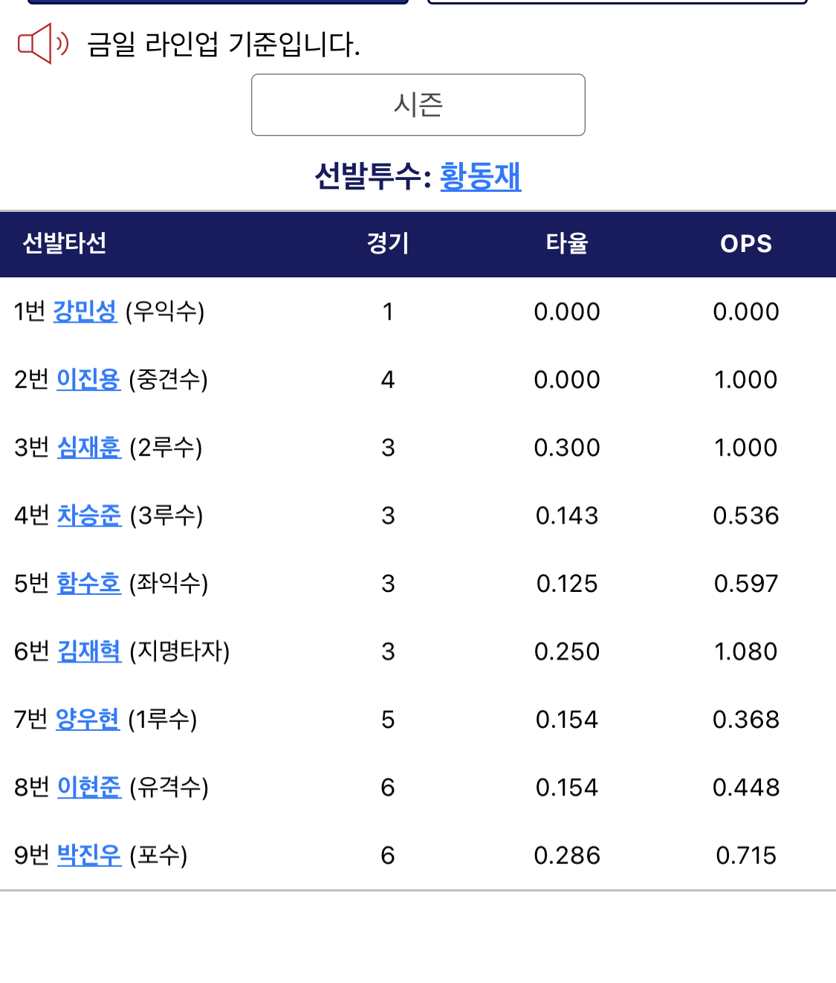Open leadoff hitter 강민성 player page
The height and width of the screenshot is (983, 836).
(85, 311)
